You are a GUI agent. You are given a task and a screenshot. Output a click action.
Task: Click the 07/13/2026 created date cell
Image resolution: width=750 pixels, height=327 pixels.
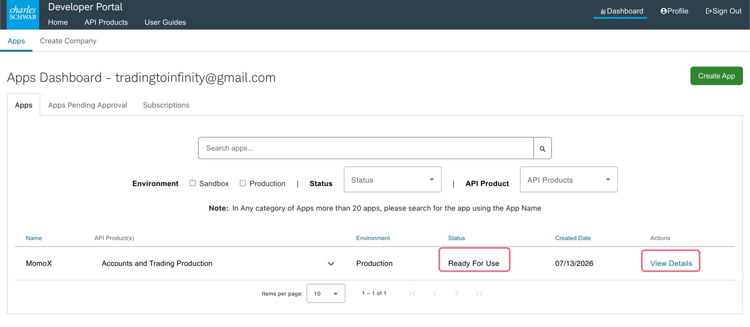pos(574,263)
